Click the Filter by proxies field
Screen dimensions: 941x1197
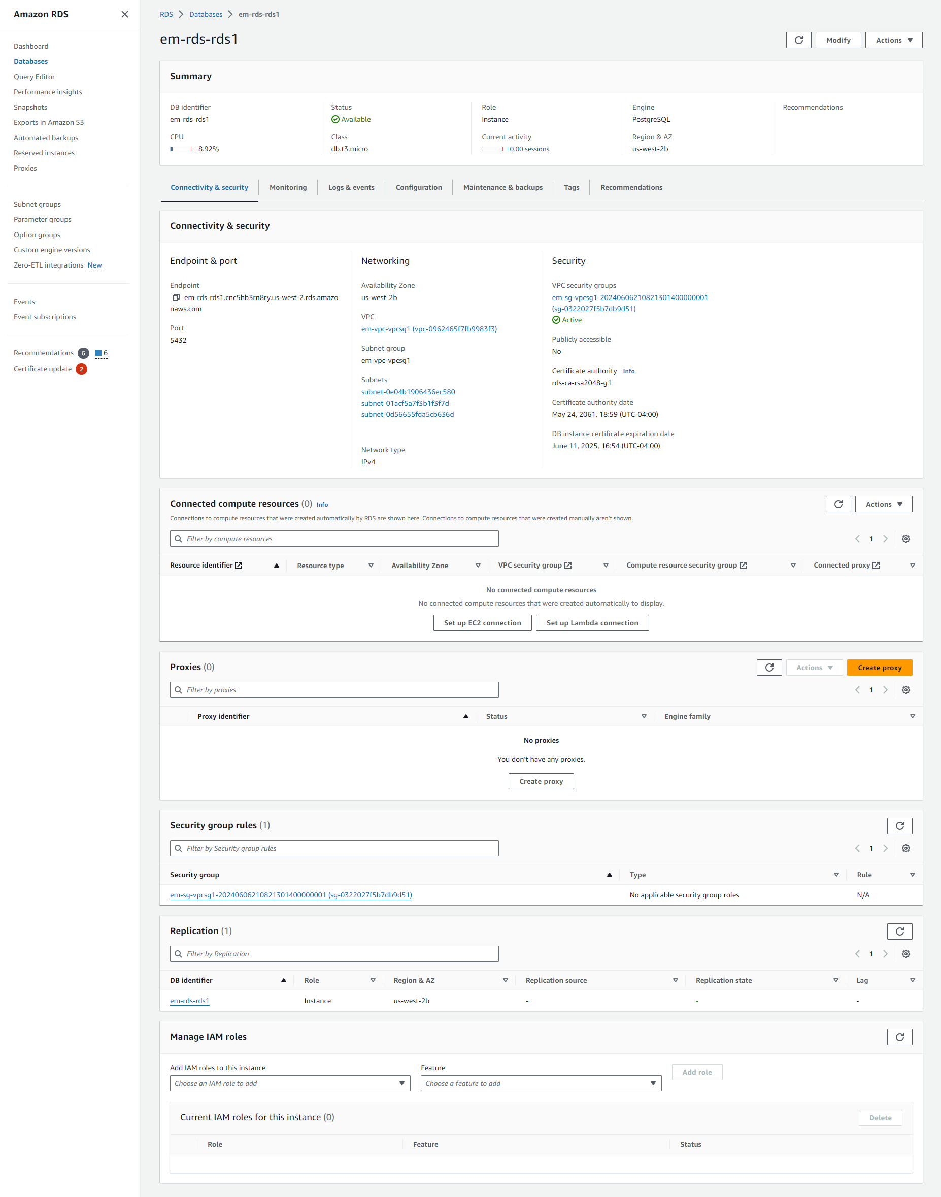pos(334,690)
